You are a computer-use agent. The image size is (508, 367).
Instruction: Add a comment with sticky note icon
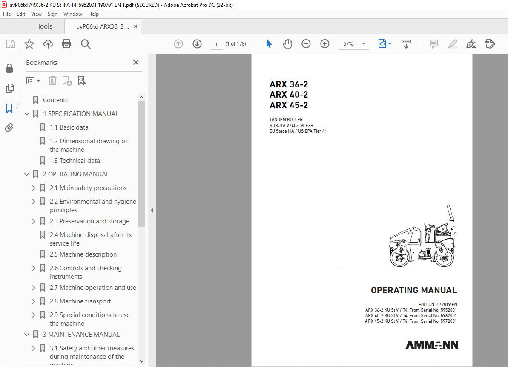[433, 44]
